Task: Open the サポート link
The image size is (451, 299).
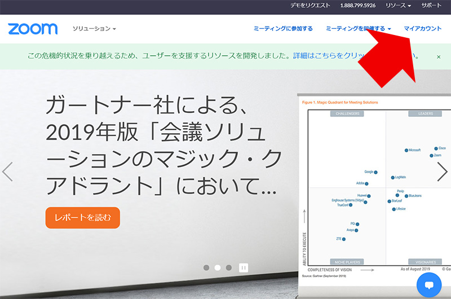Action: 432,5
